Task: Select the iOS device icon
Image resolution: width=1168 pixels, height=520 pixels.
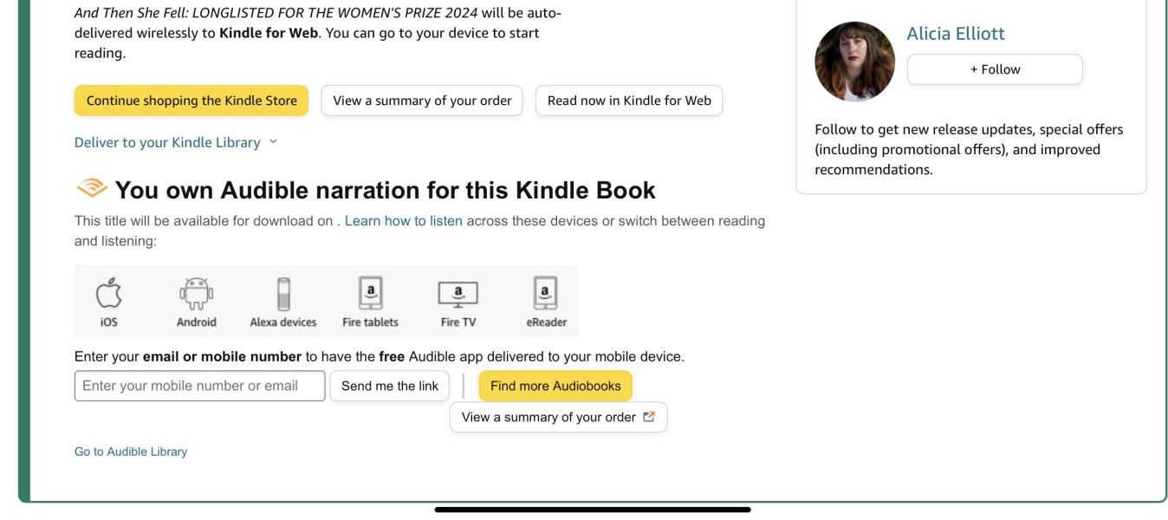Action: coord(107,295)
